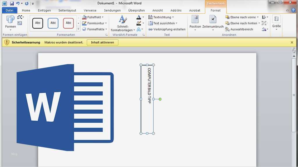Switch to the Verweise tab
Viewport: 298px width, 167px height.
90,10
